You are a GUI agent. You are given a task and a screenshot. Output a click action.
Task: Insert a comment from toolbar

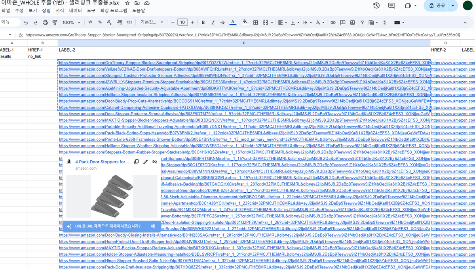tap(343, 23)
